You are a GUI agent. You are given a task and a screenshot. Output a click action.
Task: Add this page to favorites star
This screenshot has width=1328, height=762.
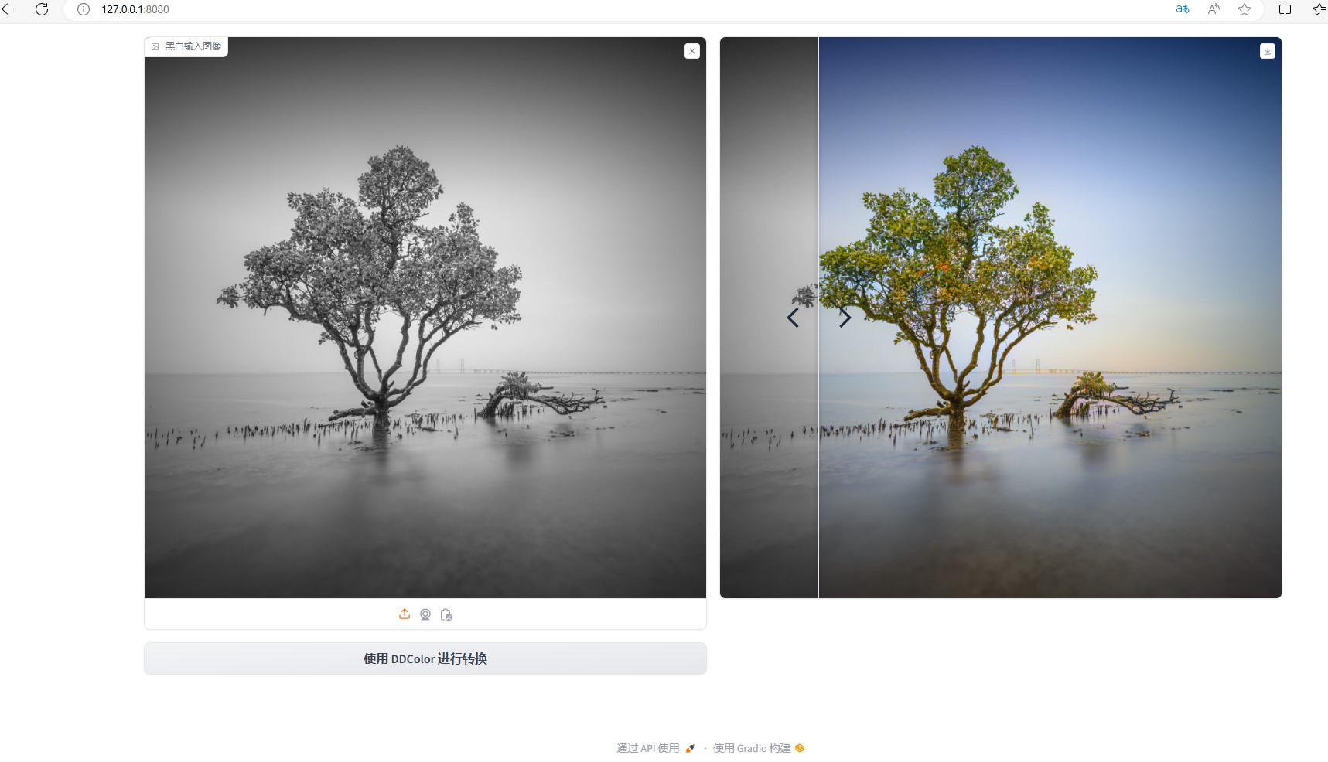point(1244,9)
